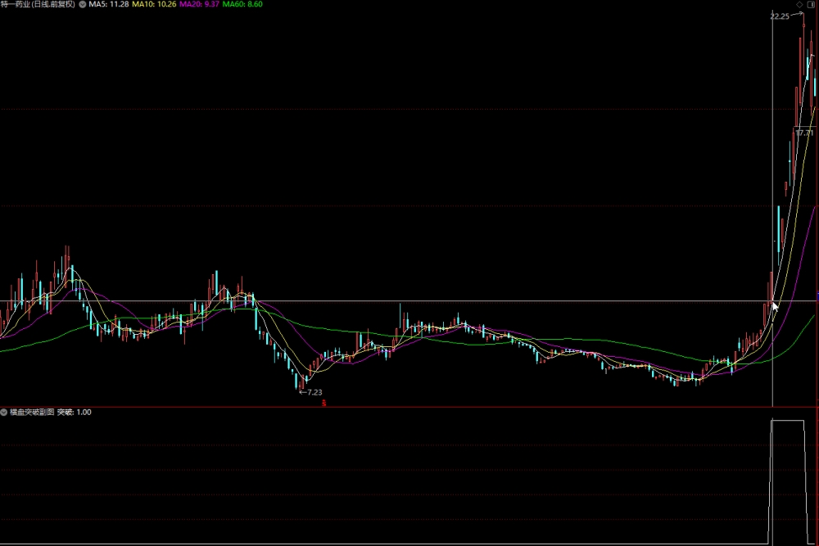Screen dimensions: 819x546
Task: Click the red S marker on the time axis
Action: click(x=324, y=404)
